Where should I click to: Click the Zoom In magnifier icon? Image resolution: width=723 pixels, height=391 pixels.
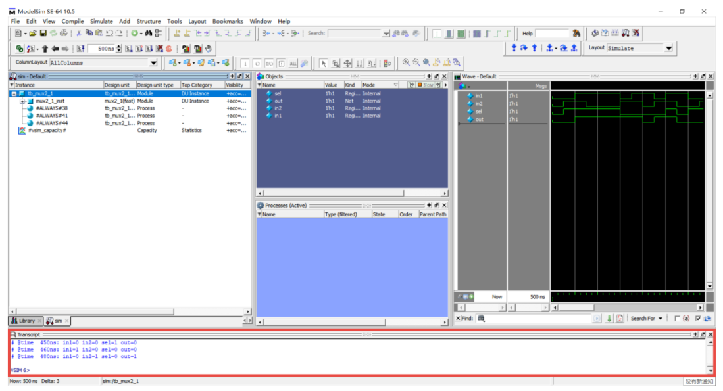(x=406, y=62)
